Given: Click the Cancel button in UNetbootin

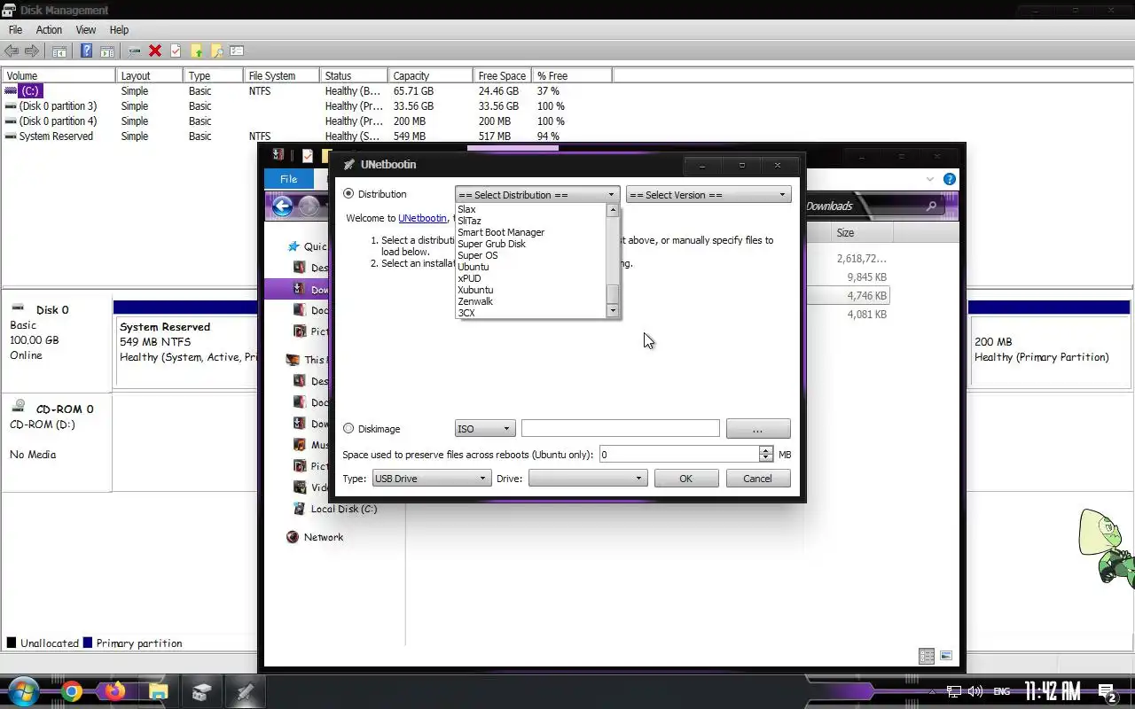Looking at the screenshot, I should [757, 479].
